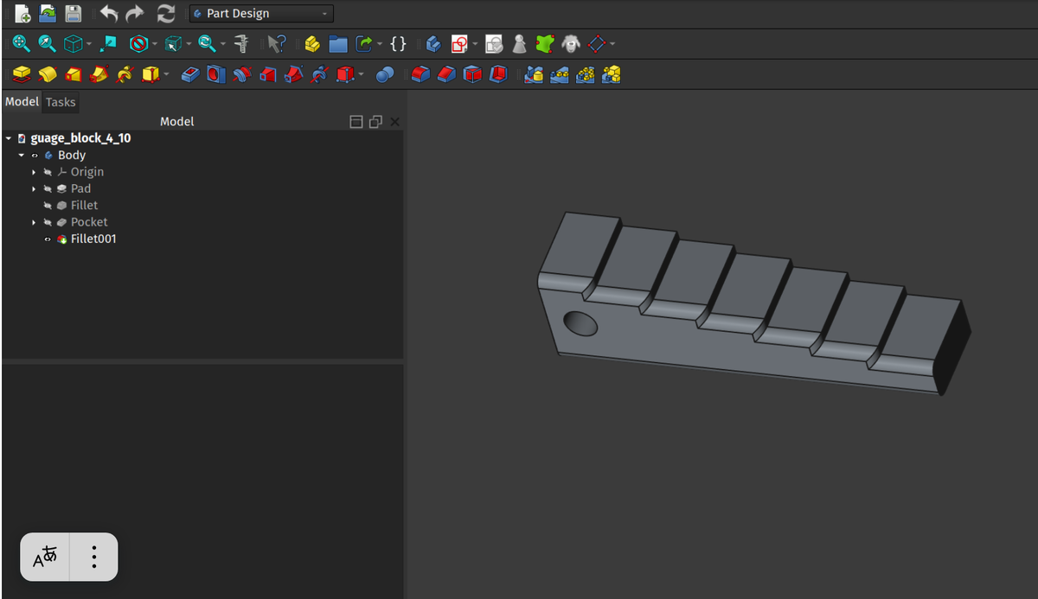Screen dimensions: 1038x599
Task: Open selection tool dropdown arrow
Action: pos(189,43)
